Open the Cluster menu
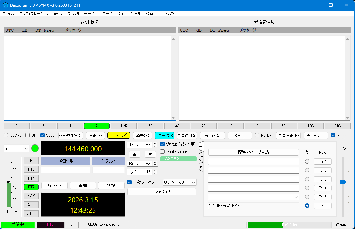The height and width of the screenshot is (229, 355). point(152,14)
